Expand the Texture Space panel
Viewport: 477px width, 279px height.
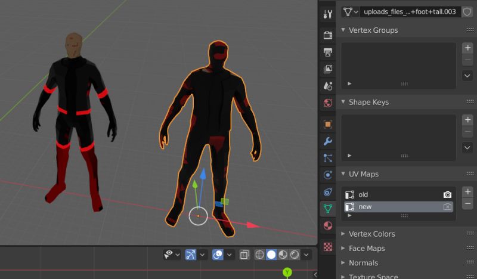click(x=343, y=276)
